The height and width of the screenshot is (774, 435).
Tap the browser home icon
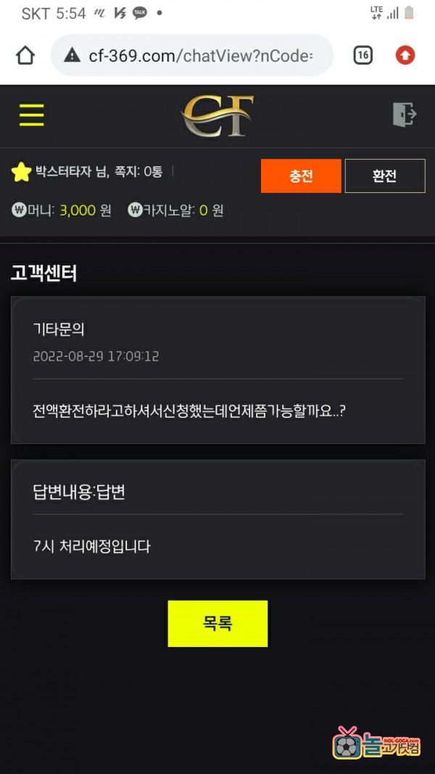25,55
